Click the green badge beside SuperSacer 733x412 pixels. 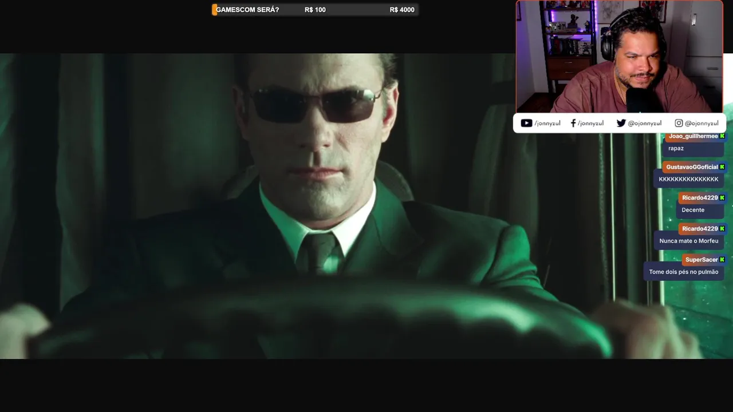(722, 260)
